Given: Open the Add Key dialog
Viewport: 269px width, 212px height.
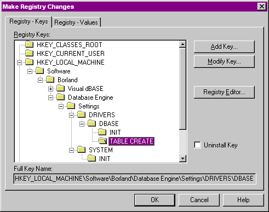Looking at the screenshot, I should click(x=224, y=47).
